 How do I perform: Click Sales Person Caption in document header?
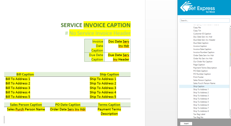pos(26,105)
